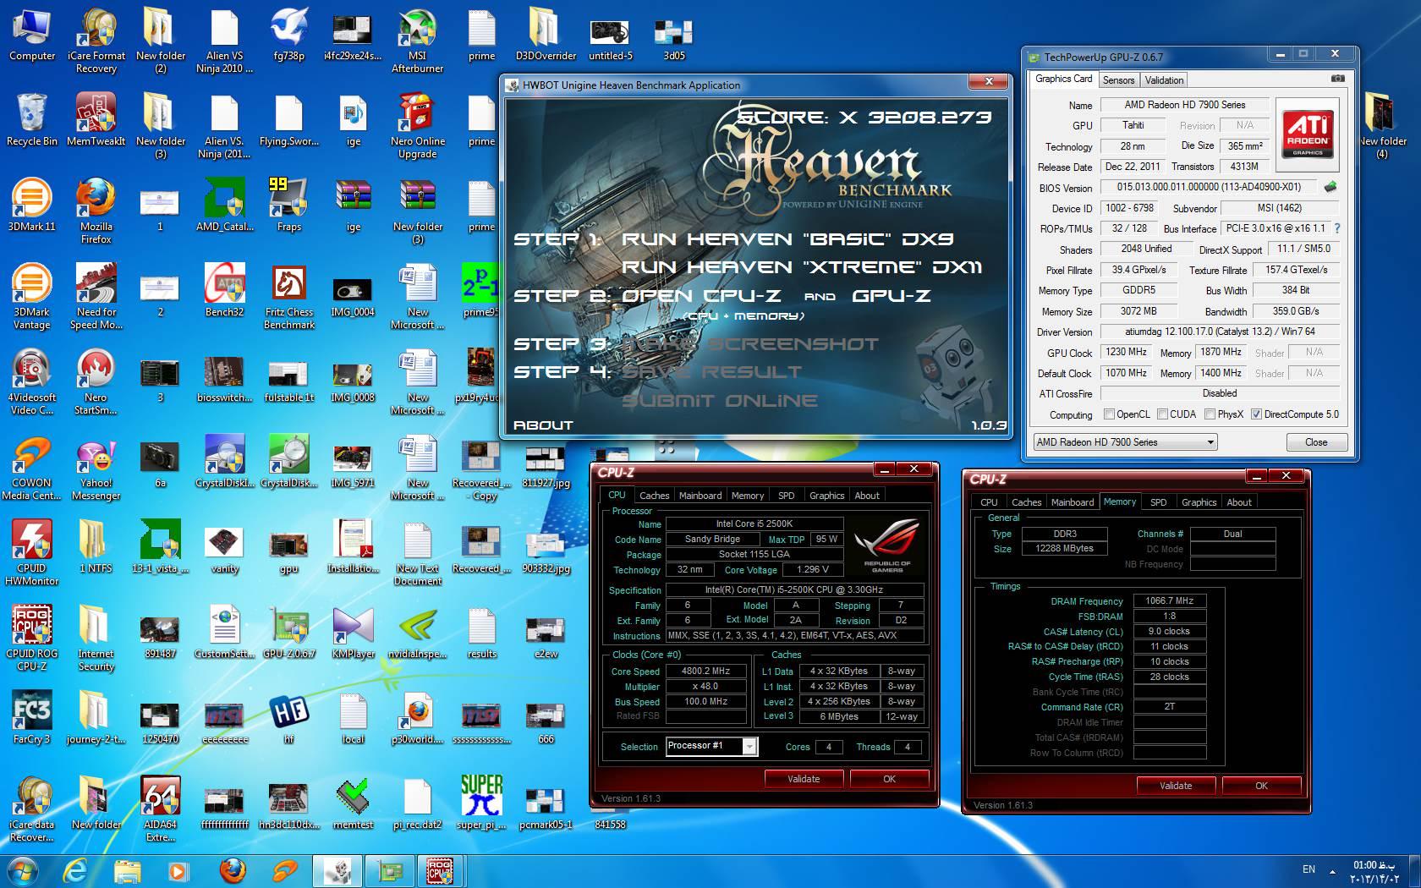Click RUN HEAVEN "BASIC" DX9 step

pyautogui.click(x=787, y=239)
